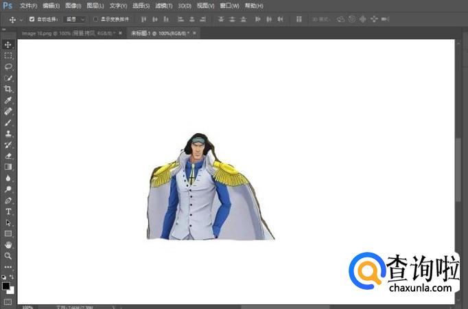Select the Hand tool
Screen dimensions: 468x309
pyautogui.click(x=8, y=244)
